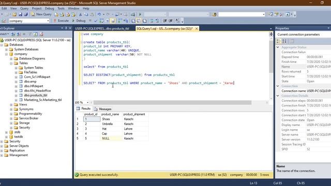This screenshot has height=186, width=331.
Task: Click the New Query button
Action: tap(41, 14)
